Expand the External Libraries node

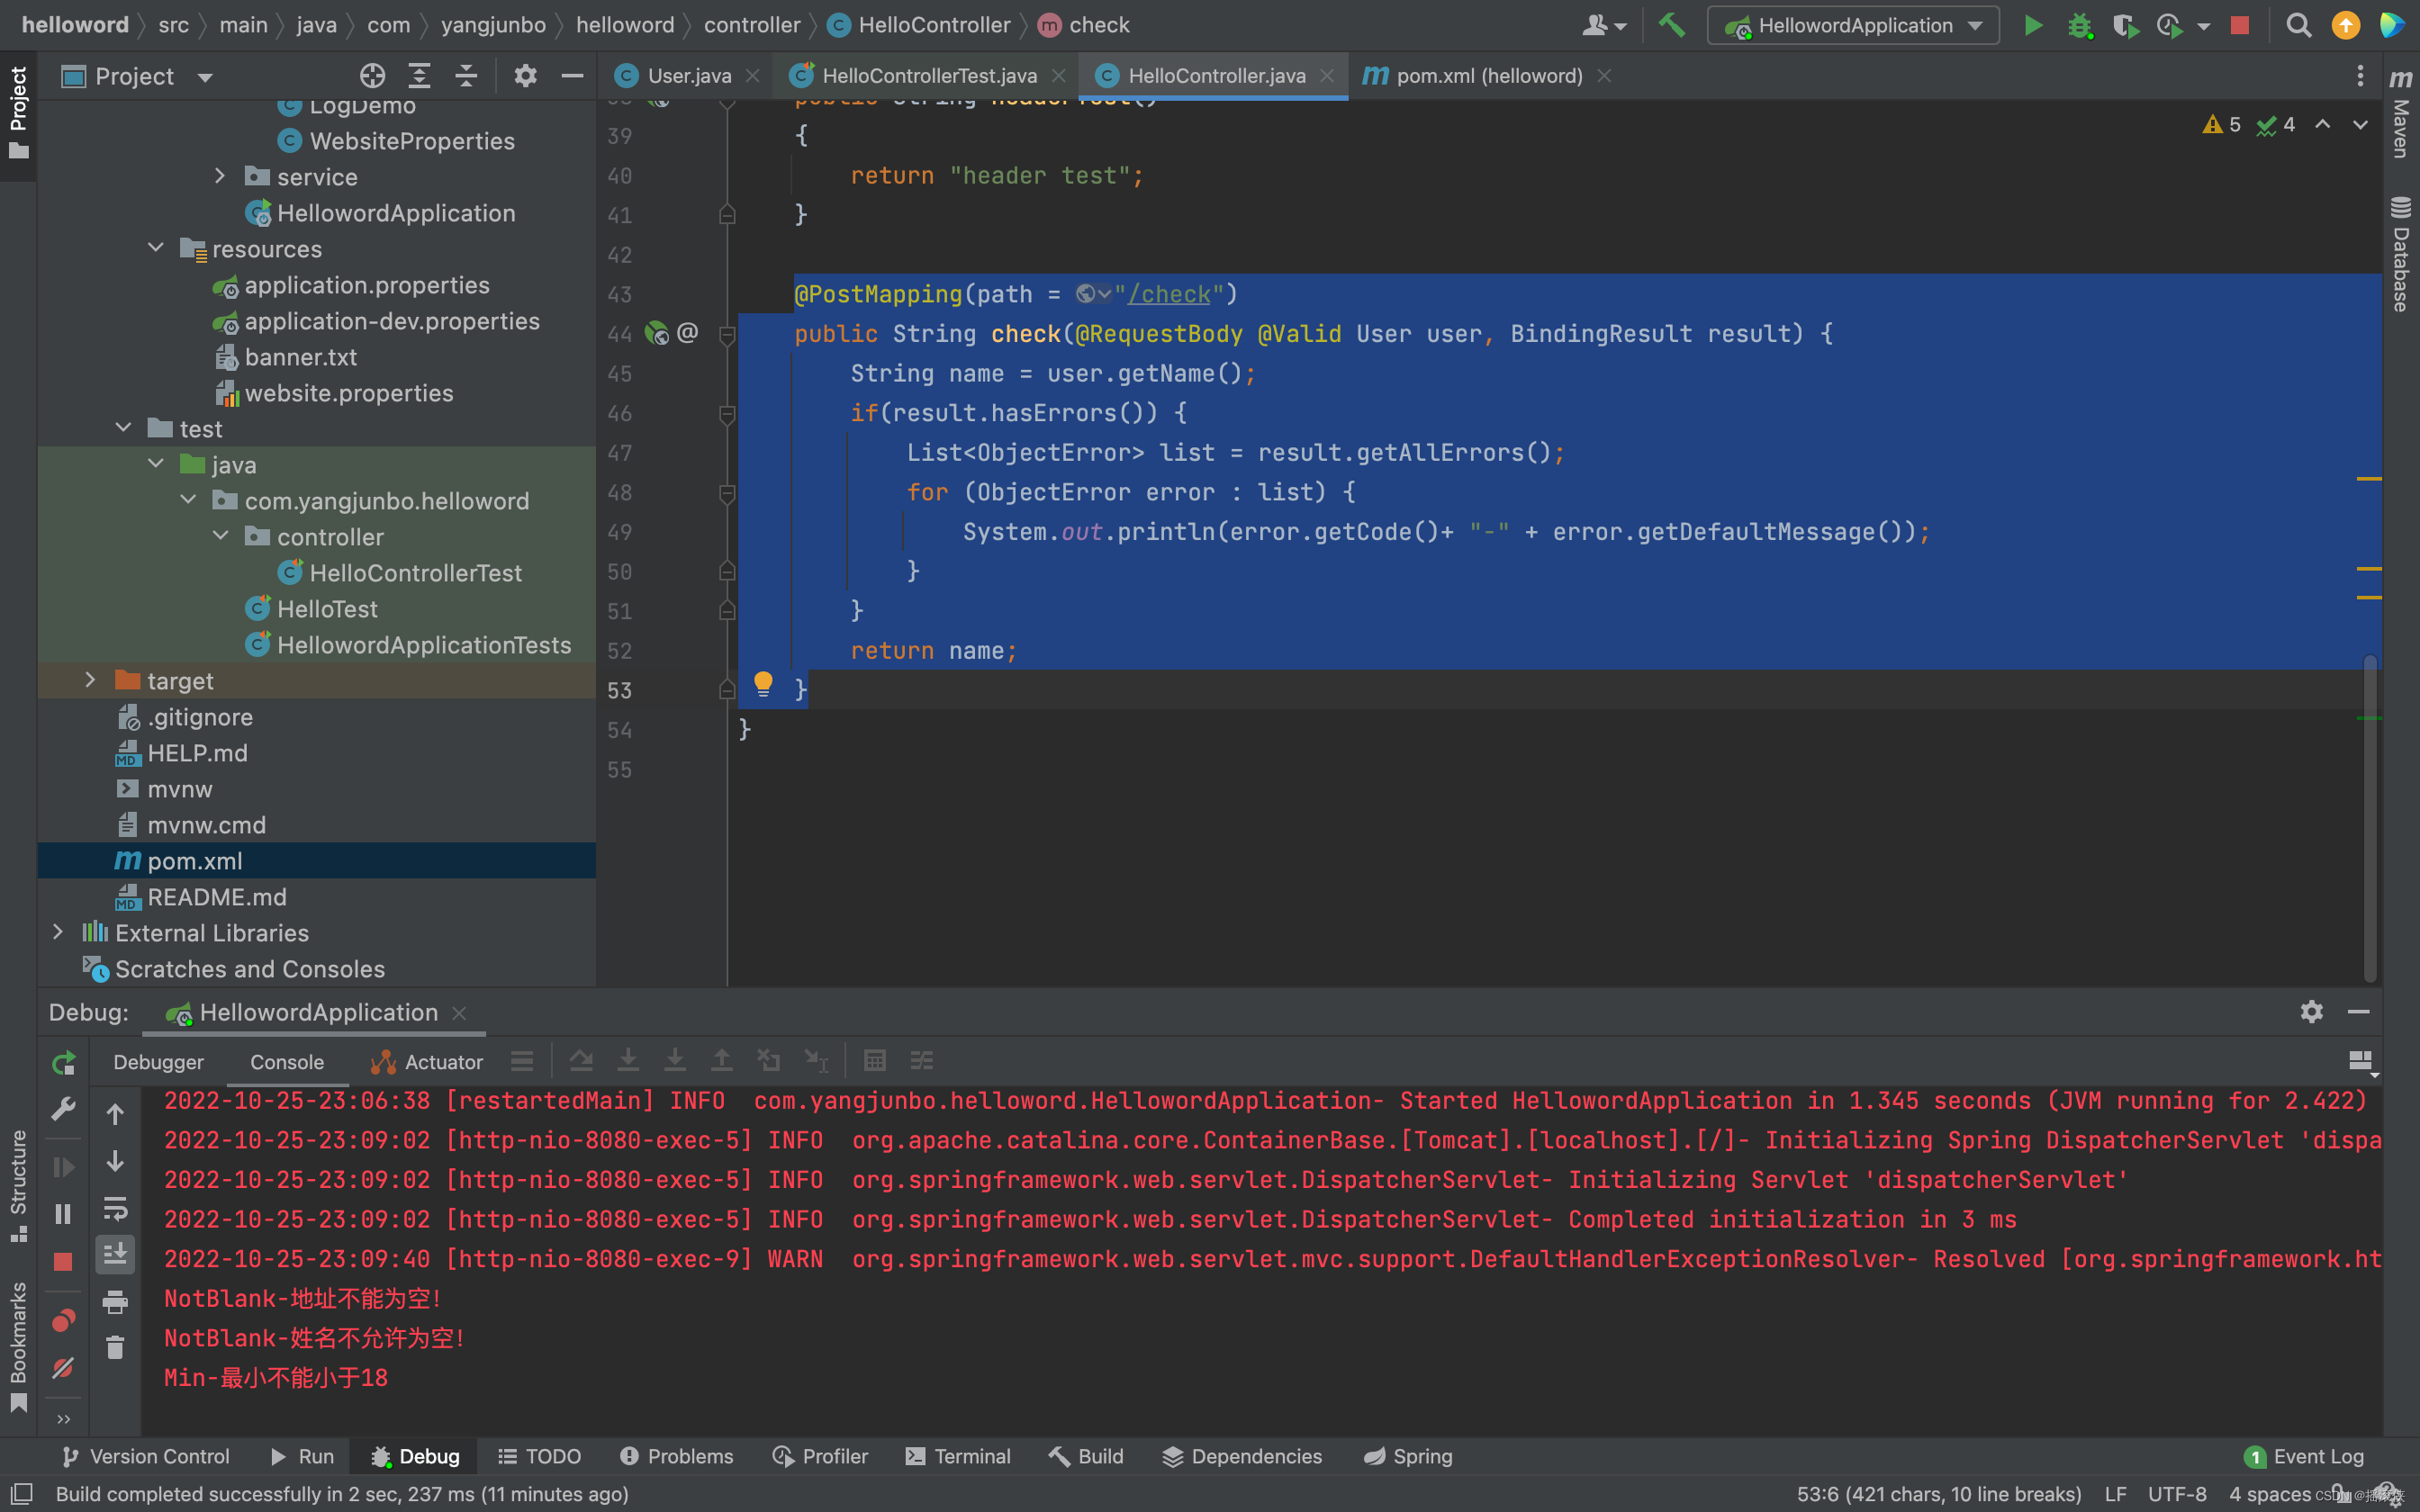click(x=57, y=932)
